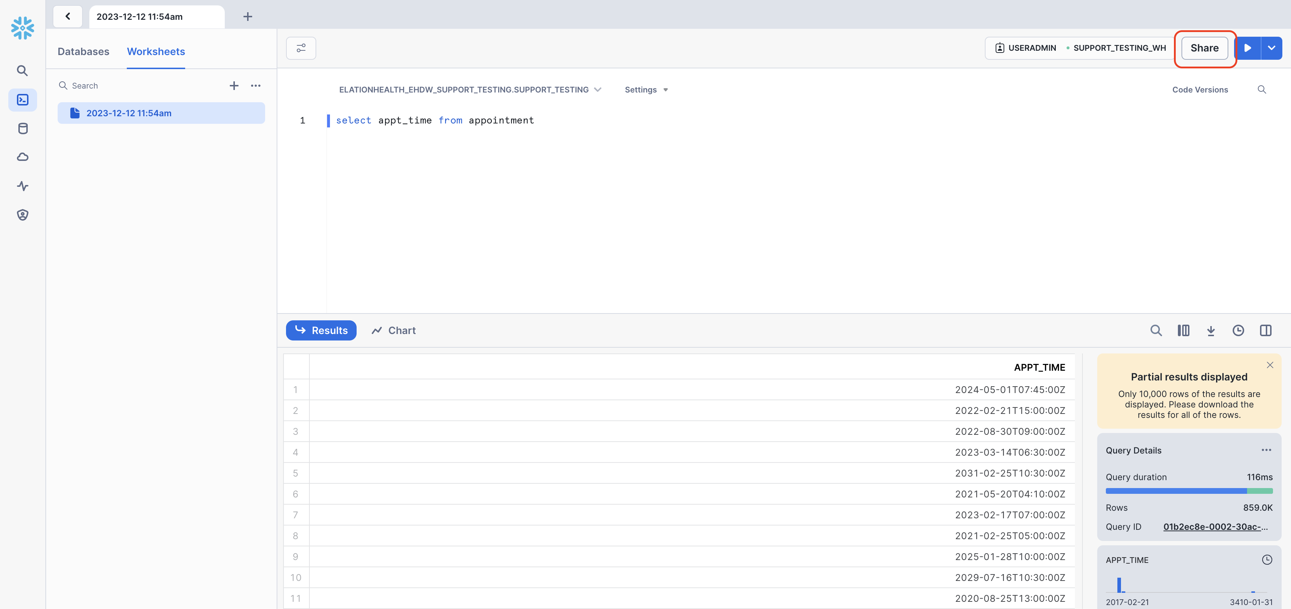
Task: Open the Activity monitoring icon
Action: [x=23, y=186]
